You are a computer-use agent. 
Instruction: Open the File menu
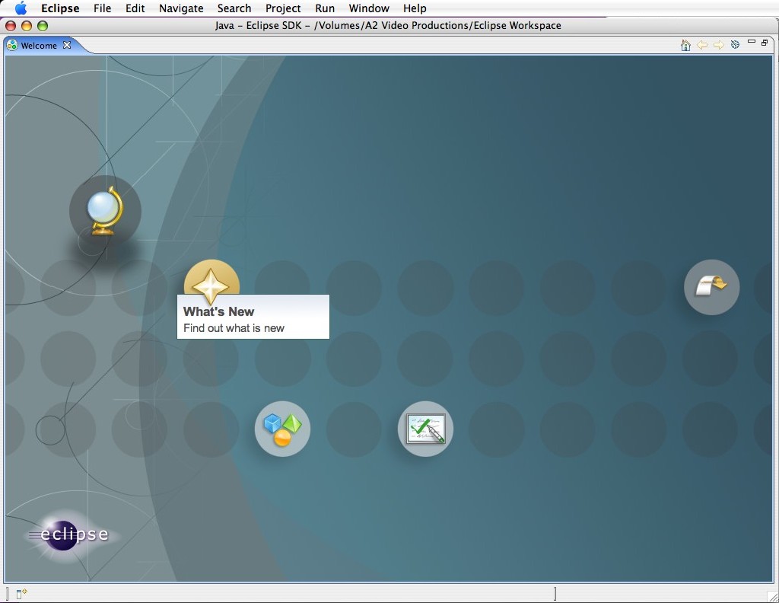coord(102,8)
